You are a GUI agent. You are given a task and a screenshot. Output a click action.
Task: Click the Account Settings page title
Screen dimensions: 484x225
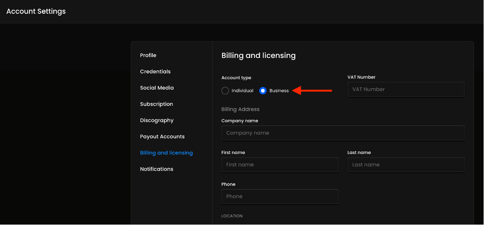pos(36,11)
